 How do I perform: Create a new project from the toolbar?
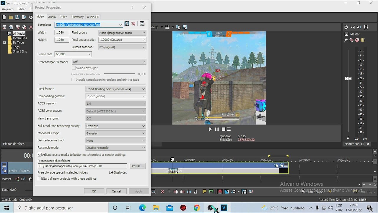click(x=4, y=17)
